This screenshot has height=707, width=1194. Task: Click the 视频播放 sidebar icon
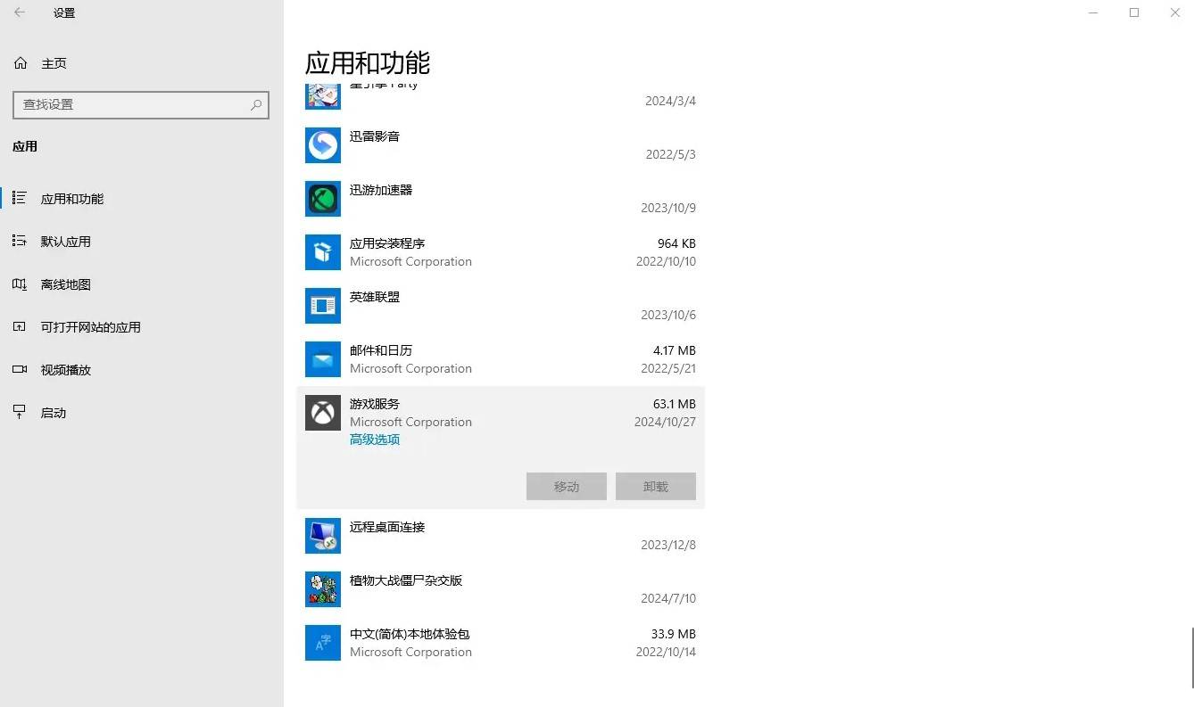pos(20,369)
